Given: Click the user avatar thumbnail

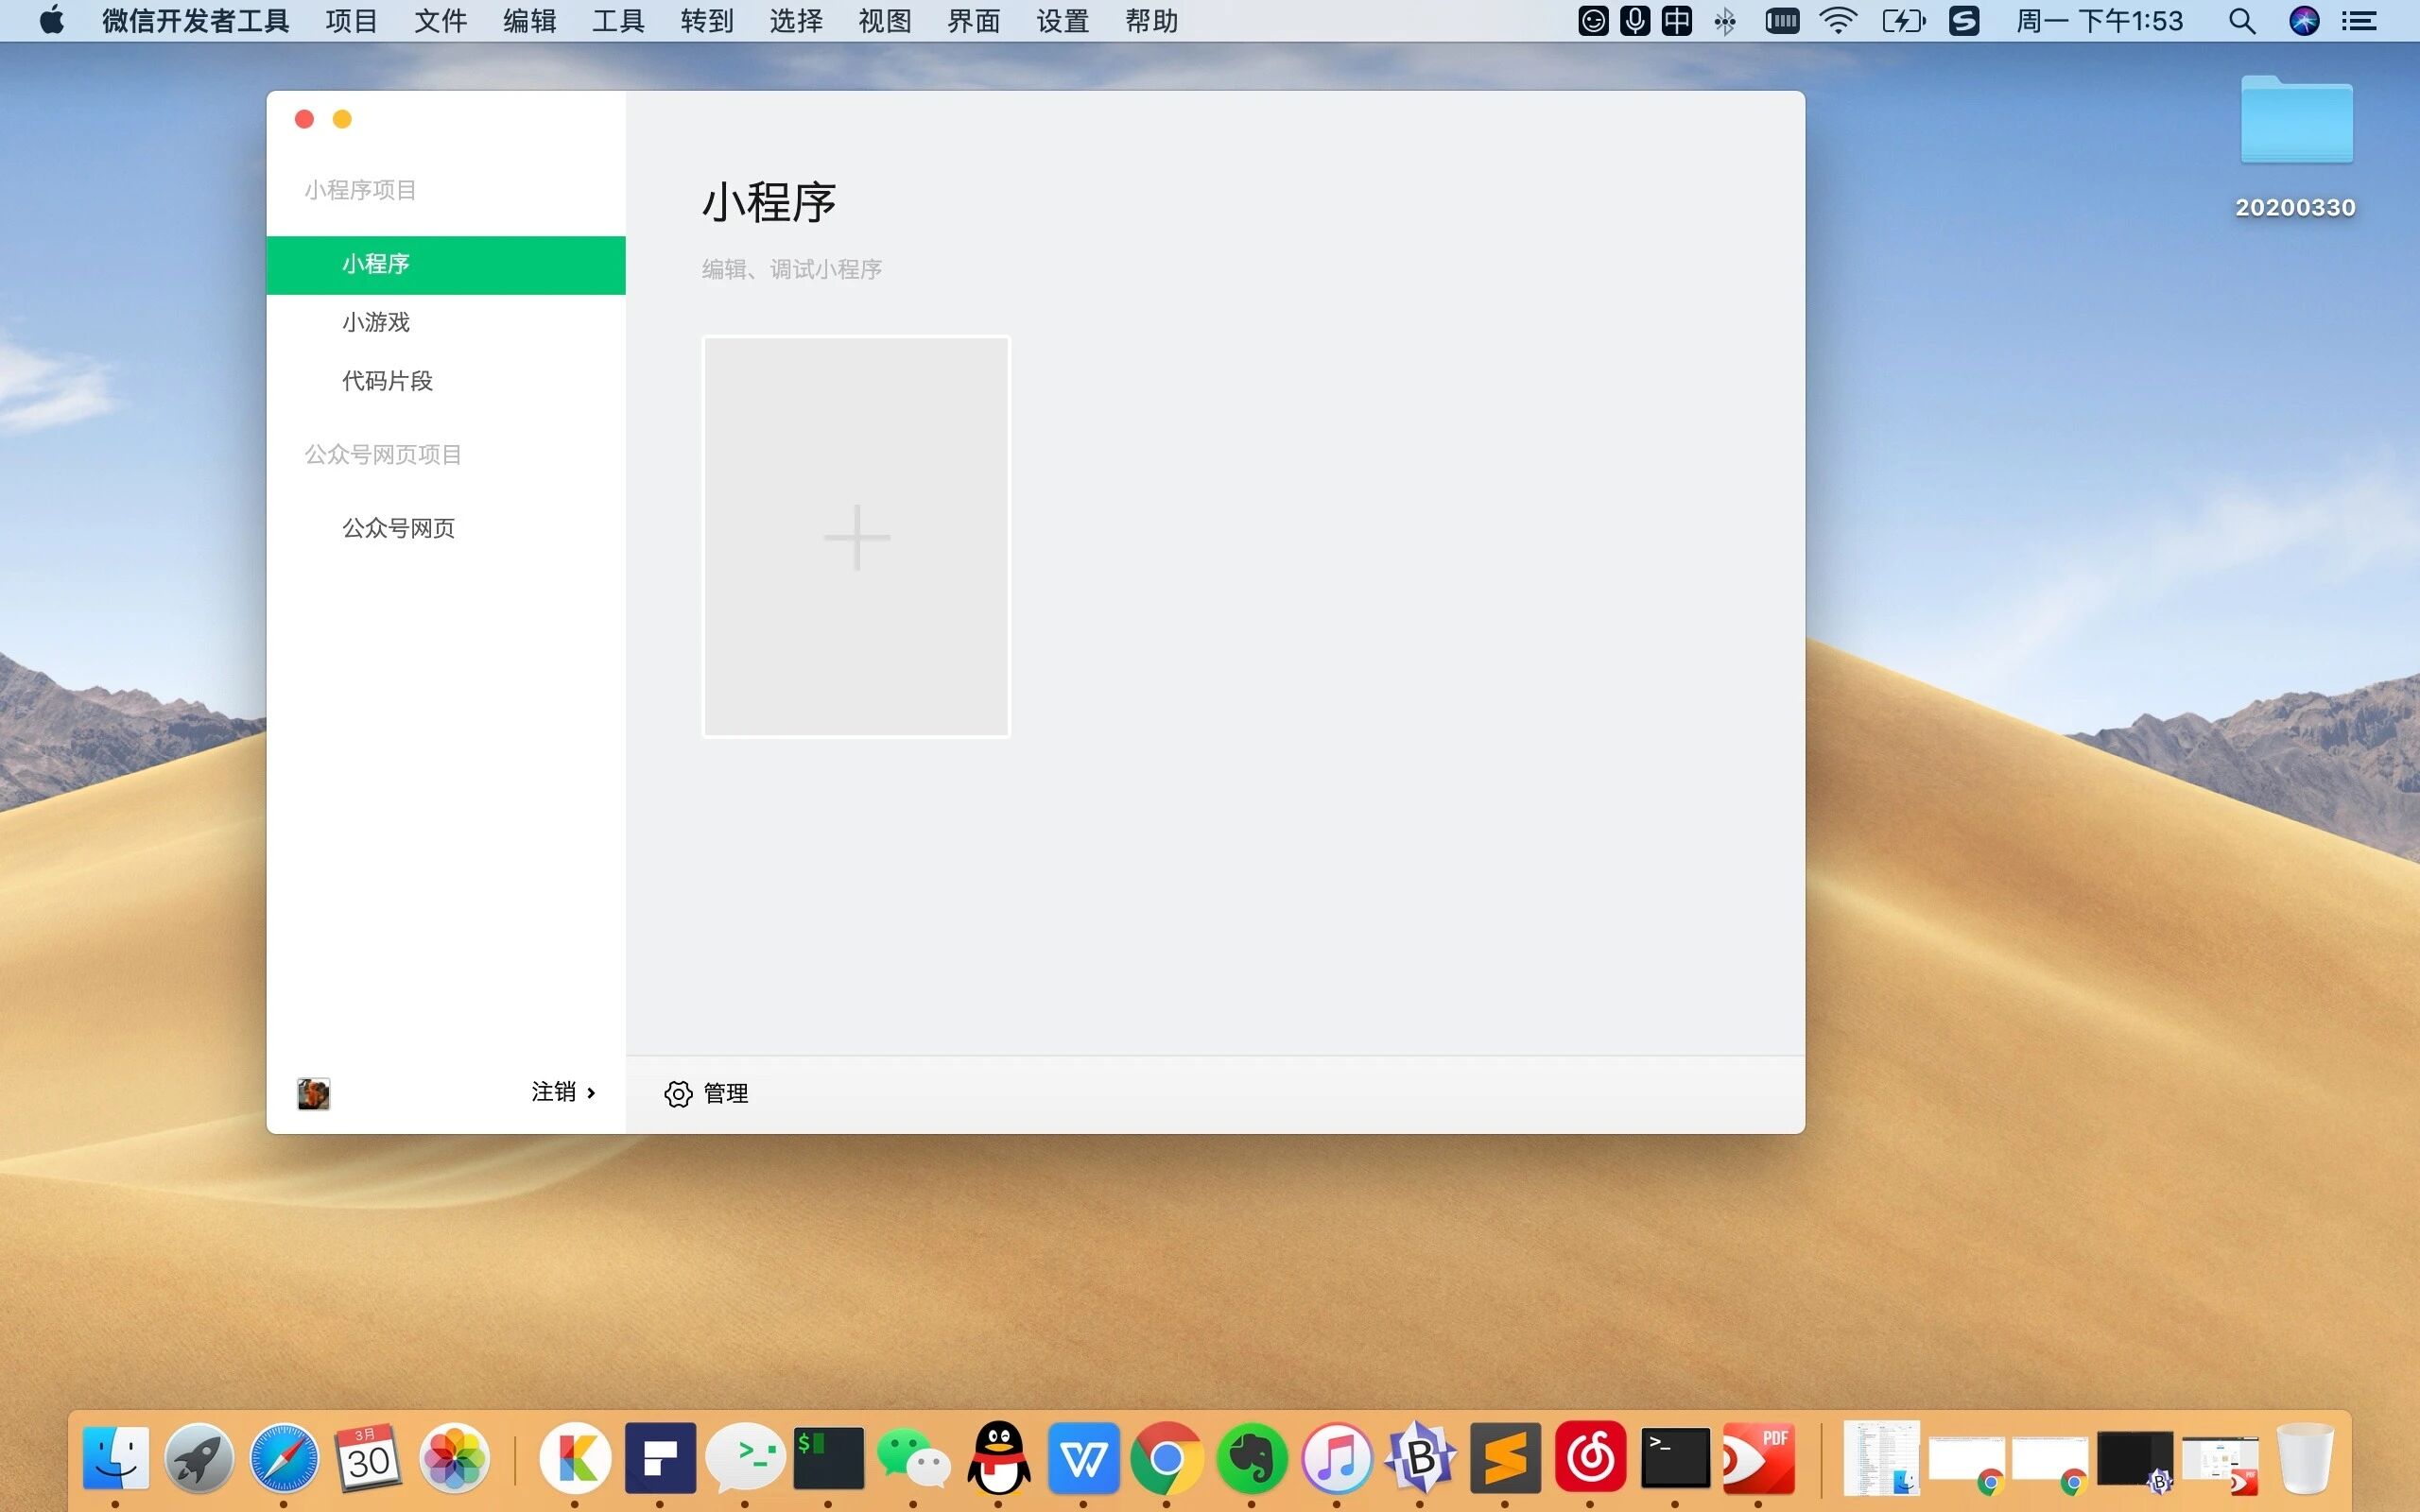Looking at the screenshot, I should pos(314,1093).
